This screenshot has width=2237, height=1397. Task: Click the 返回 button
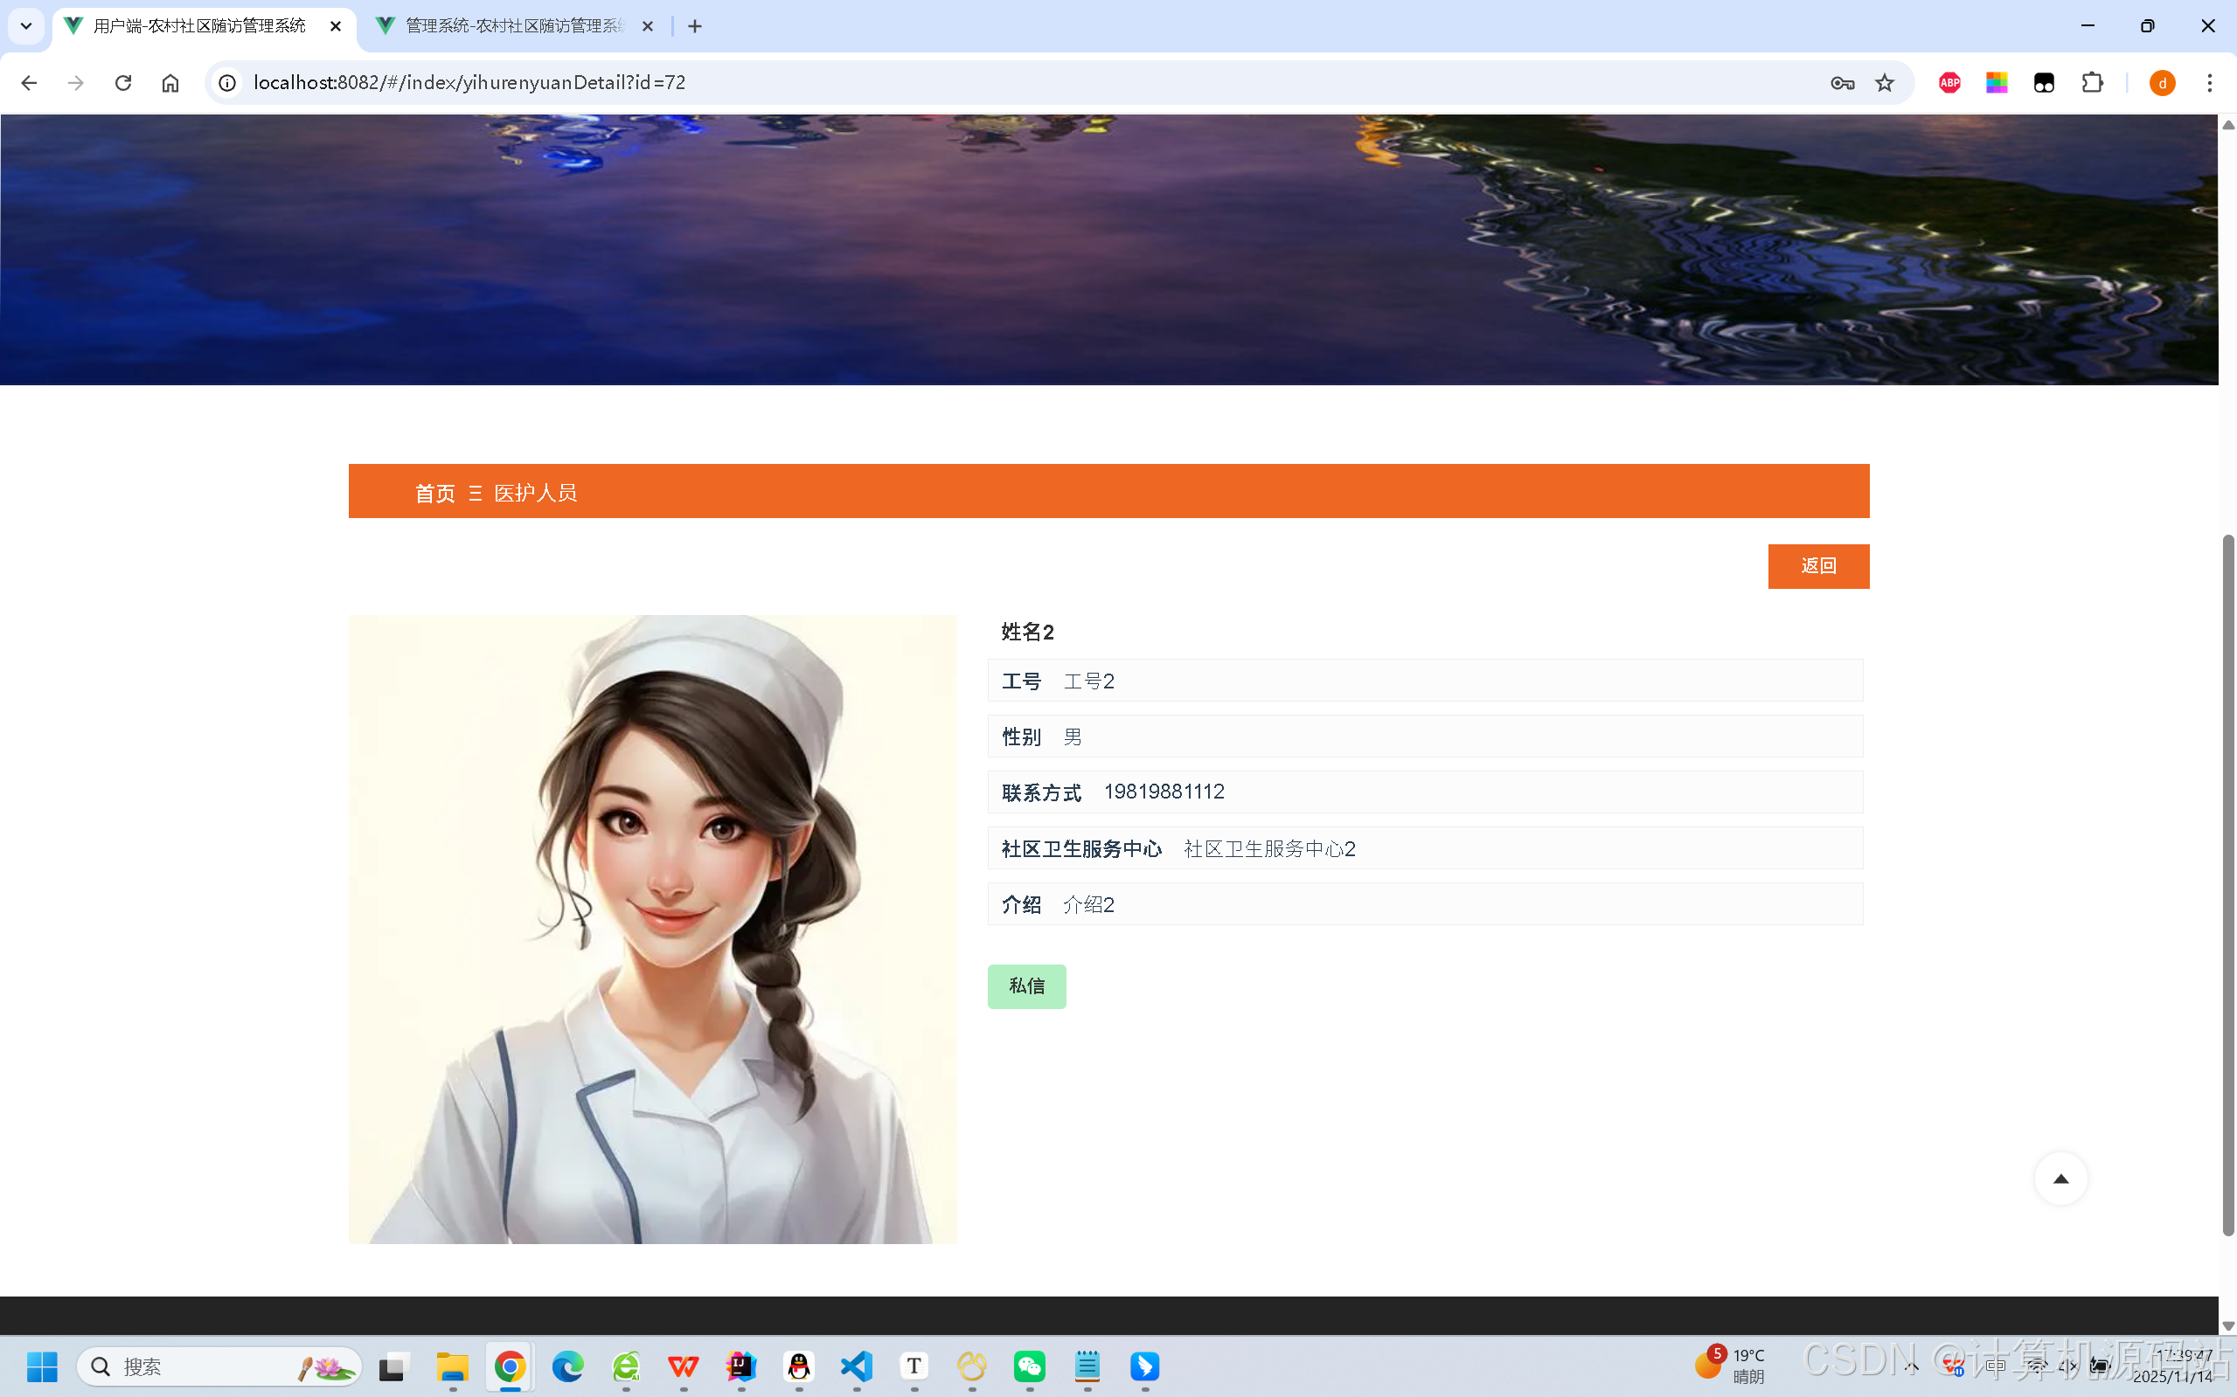click(1818, 566)
